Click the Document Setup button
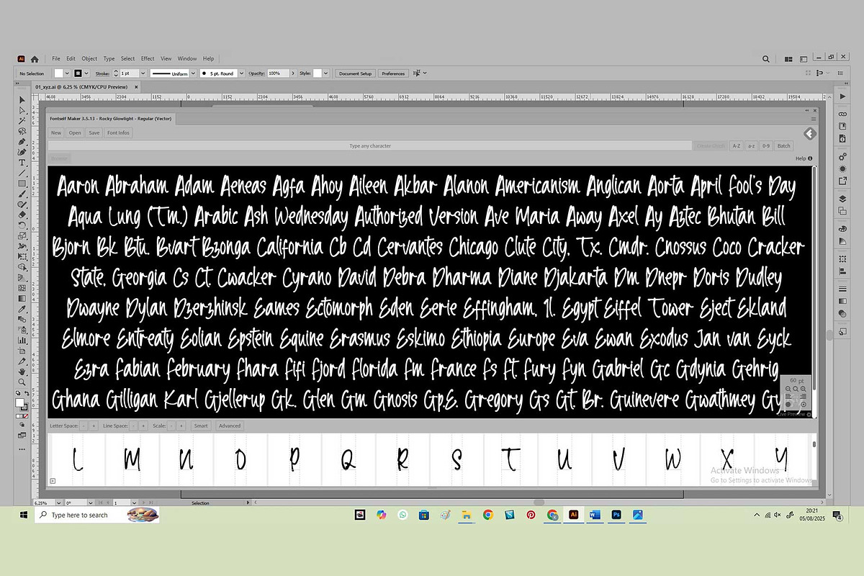The image size is (864, 576). click(355, 73)
